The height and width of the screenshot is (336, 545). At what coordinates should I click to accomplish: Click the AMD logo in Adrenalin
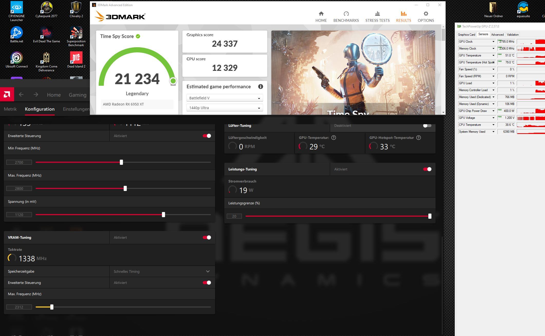7,94
